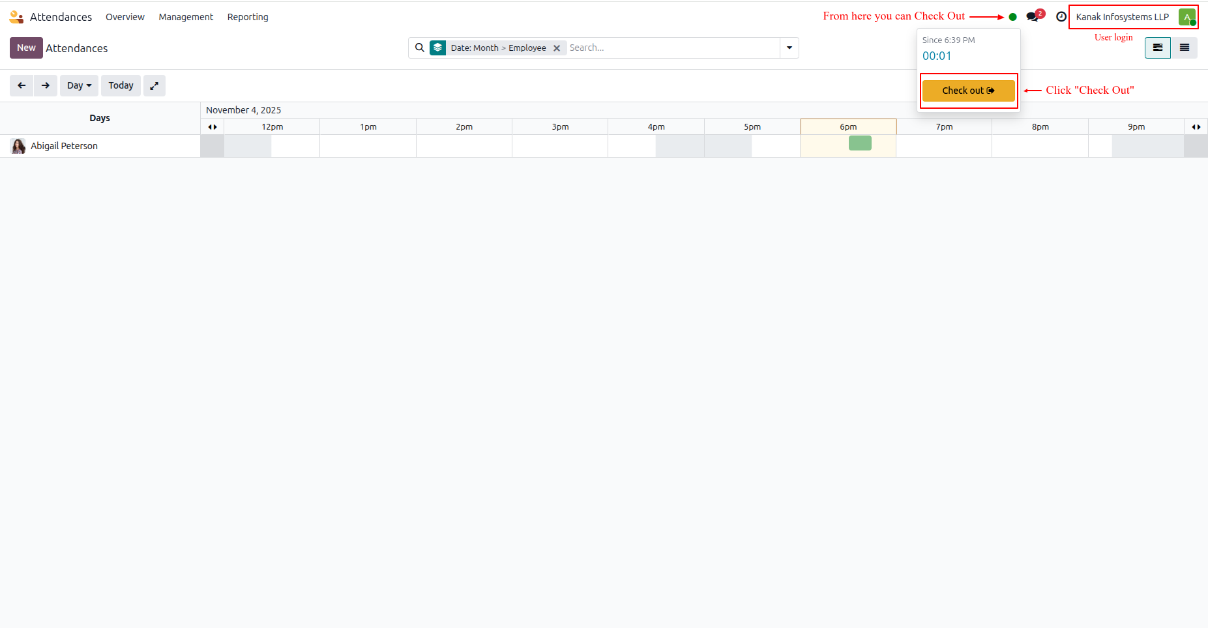Click the 3pm column header
The image size is (1208, 628).
(560, 127)
